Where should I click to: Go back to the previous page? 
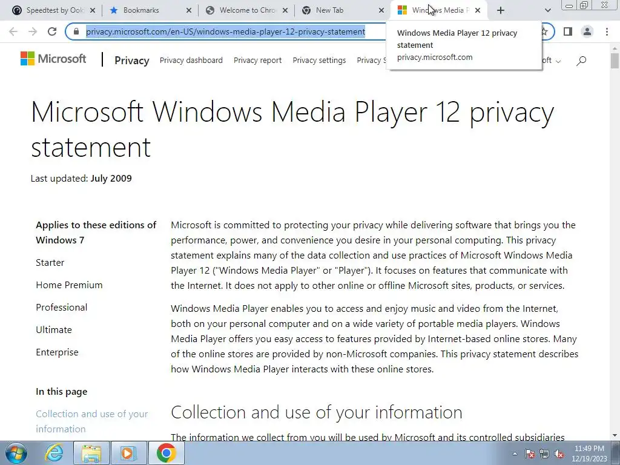(x=13, y=31)
